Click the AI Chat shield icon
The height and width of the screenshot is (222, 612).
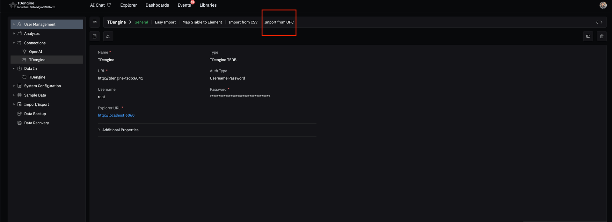click(109, 5)
